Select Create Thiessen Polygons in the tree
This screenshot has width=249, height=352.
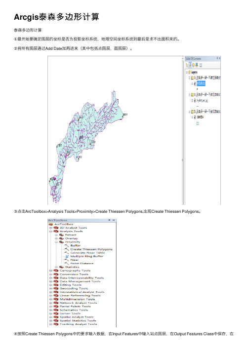91,249
